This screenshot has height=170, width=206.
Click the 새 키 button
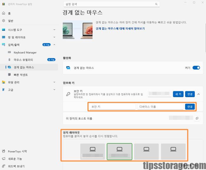(x=178, y=94)
